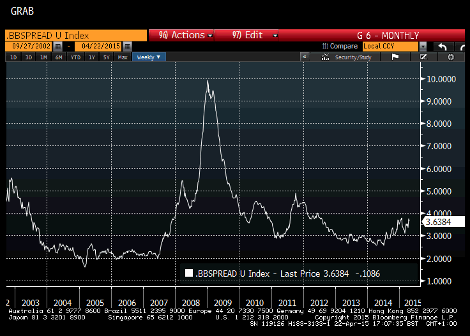
Task: Click the 2014 x-axis year label
Action: 383,303
